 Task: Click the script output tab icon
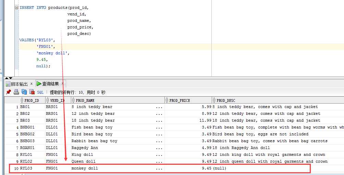tap(8, 84)
